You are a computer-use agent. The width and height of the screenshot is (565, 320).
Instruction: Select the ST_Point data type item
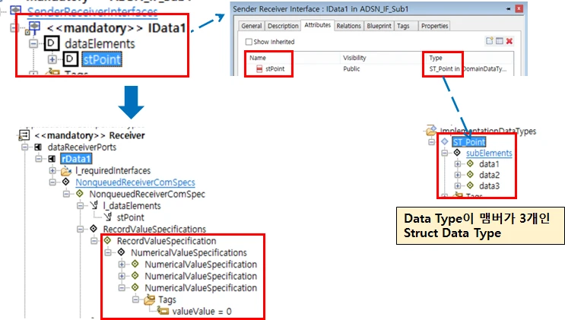pos(469,142)
